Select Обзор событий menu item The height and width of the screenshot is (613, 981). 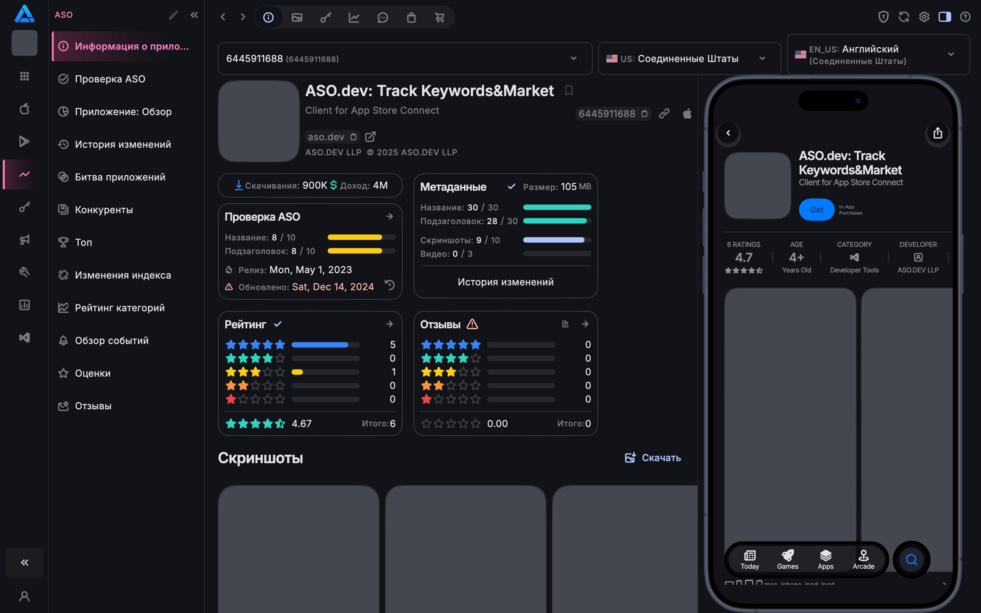tap(126, 340)
